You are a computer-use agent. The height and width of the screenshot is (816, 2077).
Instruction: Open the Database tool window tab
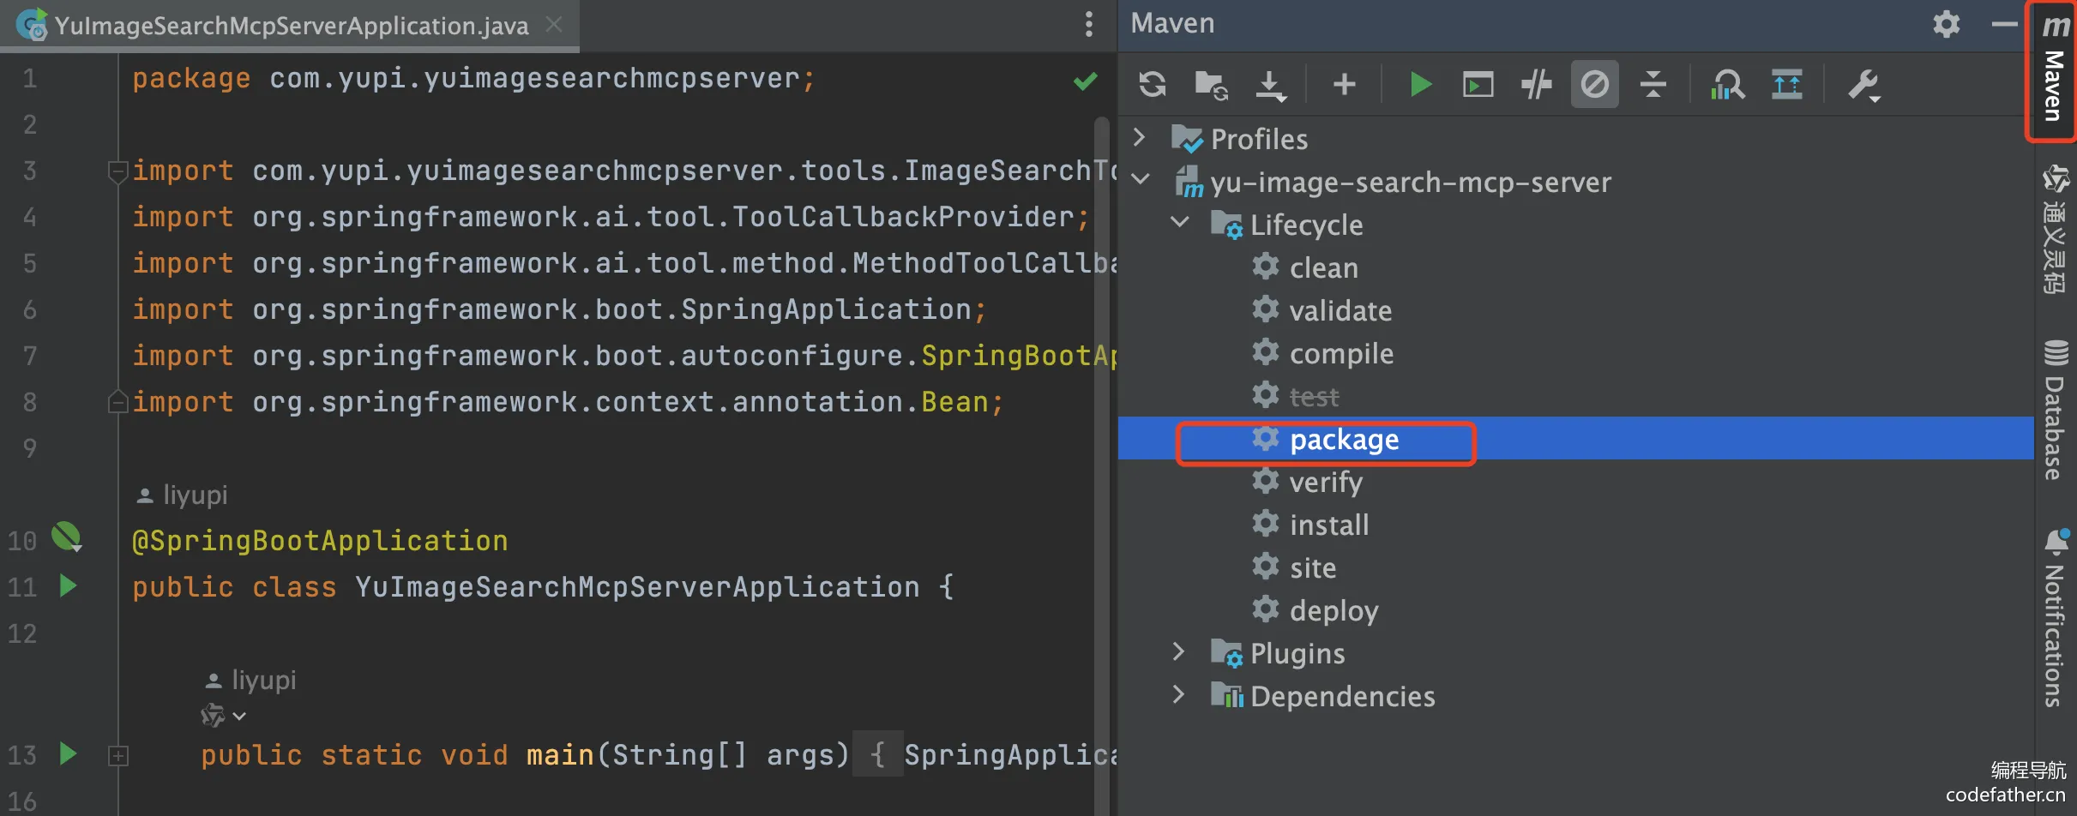(2056, 410)
